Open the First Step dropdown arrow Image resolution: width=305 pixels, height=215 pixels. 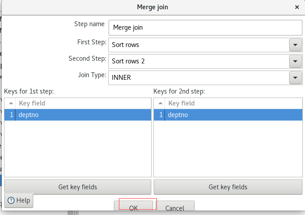click(295, 45)
